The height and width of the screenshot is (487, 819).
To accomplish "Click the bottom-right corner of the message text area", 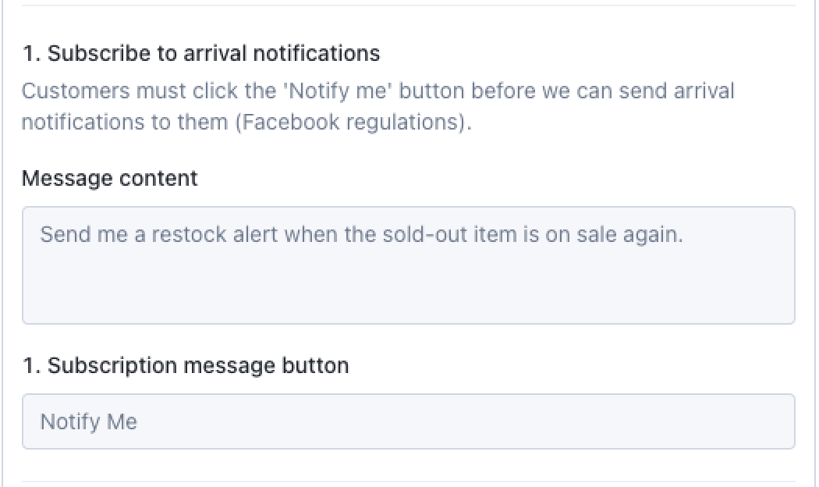I will (x=786, y=315).
